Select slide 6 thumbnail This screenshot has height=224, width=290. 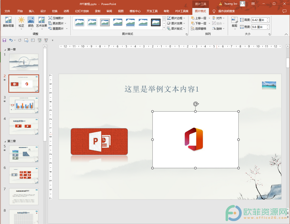tap(24, 175)
